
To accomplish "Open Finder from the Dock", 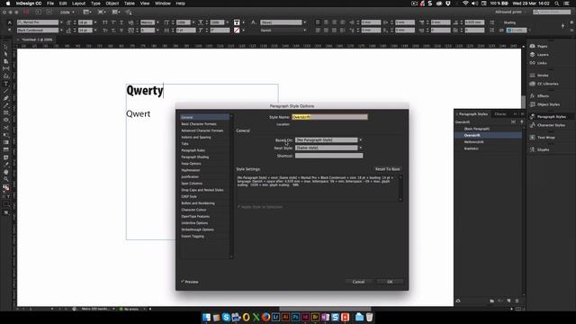I will (206, 317).
